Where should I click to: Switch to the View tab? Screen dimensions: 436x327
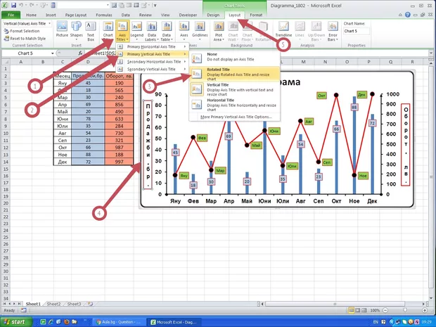(x=165, y=15)
